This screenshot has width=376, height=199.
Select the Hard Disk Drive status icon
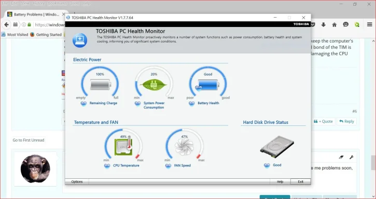click(x=277, y=147)
